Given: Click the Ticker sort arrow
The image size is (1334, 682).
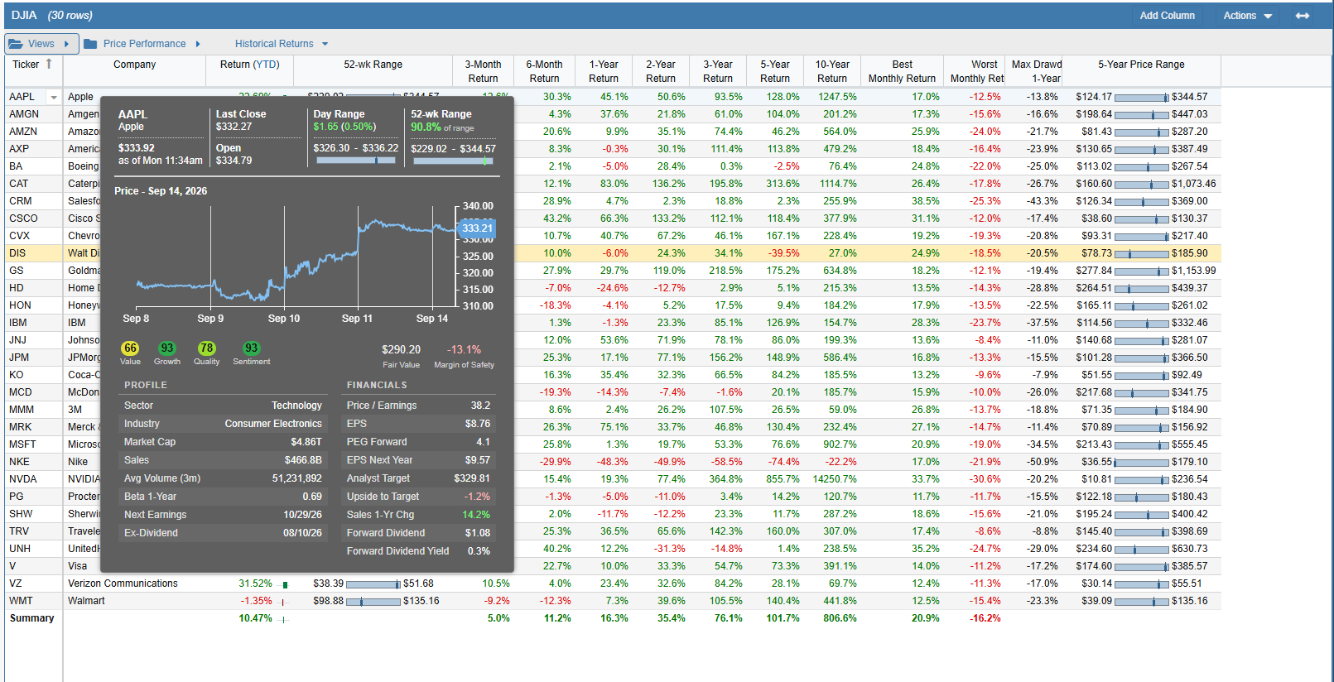Looking at the screenshot, I should tap(49, 64).
